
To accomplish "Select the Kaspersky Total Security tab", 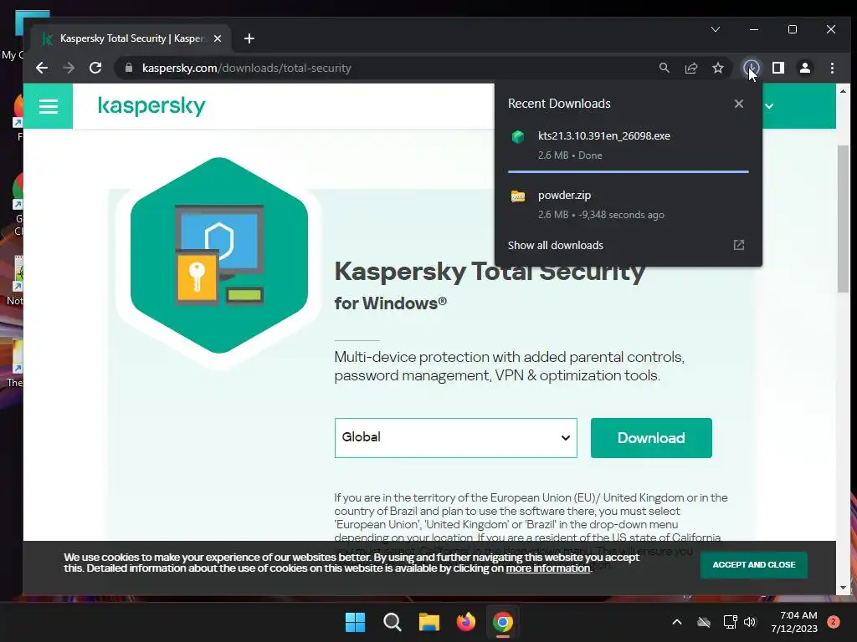I will [x=131, y=38].
